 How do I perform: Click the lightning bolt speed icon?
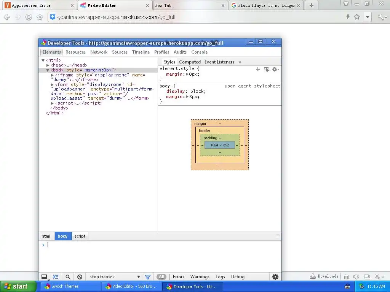point(348,17)
